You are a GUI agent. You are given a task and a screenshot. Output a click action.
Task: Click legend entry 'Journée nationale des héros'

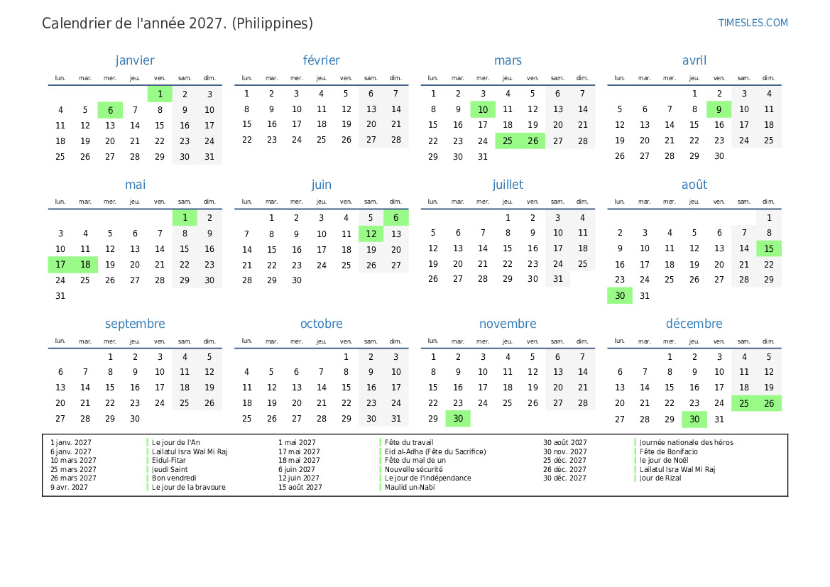pos(687,442)
